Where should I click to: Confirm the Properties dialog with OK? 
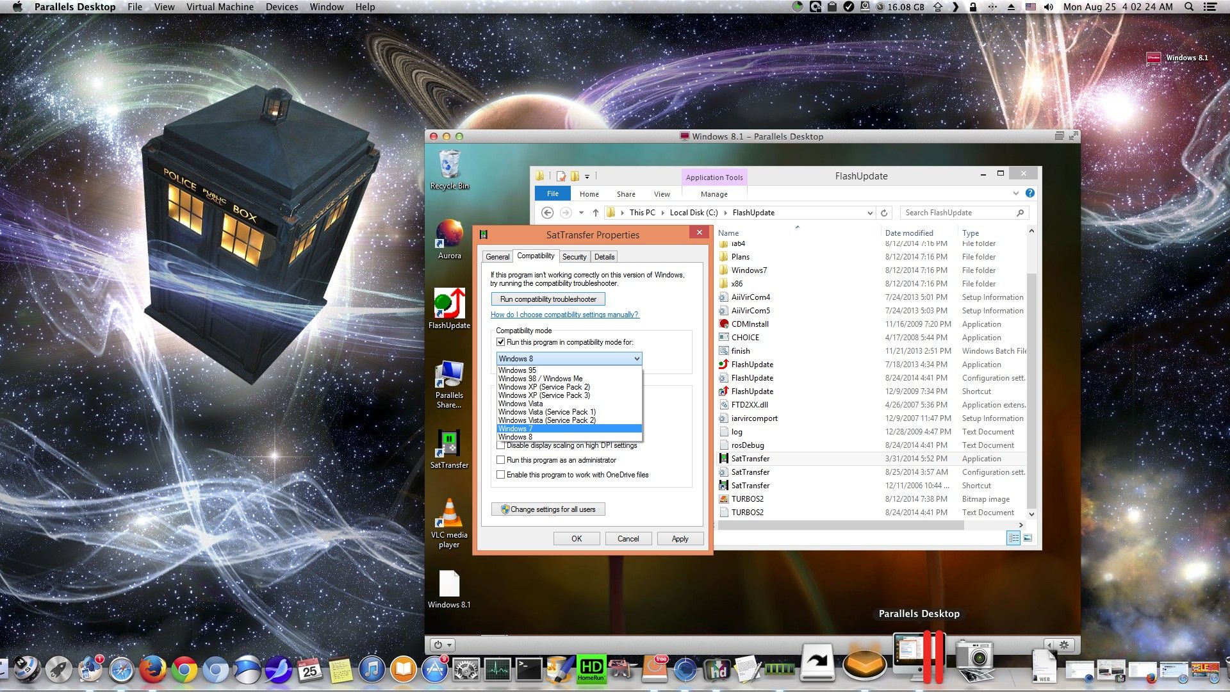tap(577, 539)
